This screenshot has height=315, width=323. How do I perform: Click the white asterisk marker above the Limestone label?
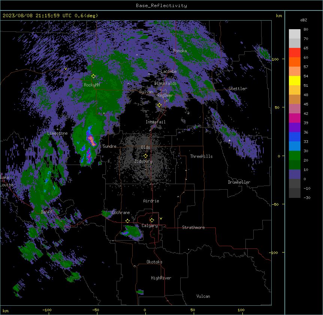pos(57,129)
